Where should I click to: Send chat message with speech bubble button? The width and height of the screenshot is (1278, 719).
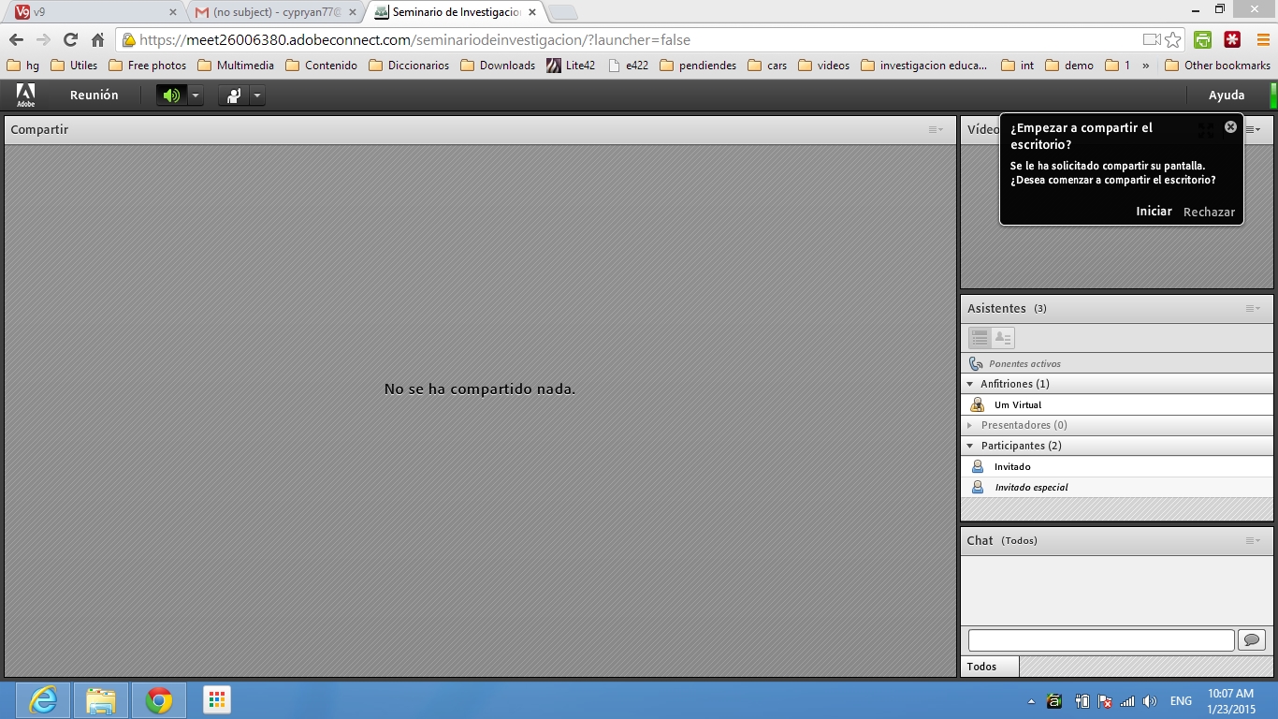click(1252, 640)
